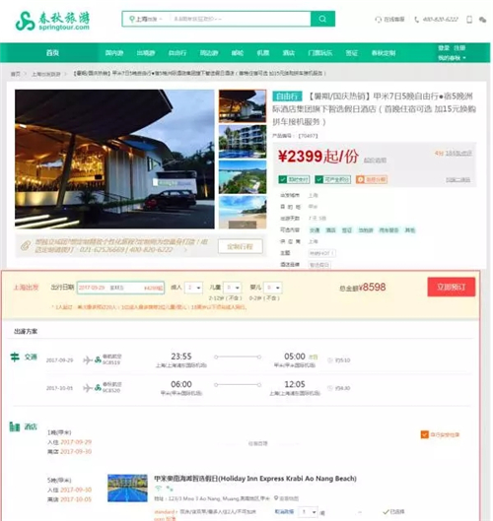The height and width of the screenshot is (521, 493).
Task: Click the online customer service headset icon
Action: [x=379, y=20]
